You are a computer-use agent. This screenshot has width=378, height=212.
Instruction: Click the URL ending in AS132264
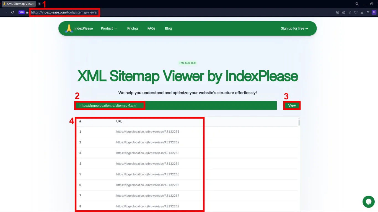click(148, 164)
